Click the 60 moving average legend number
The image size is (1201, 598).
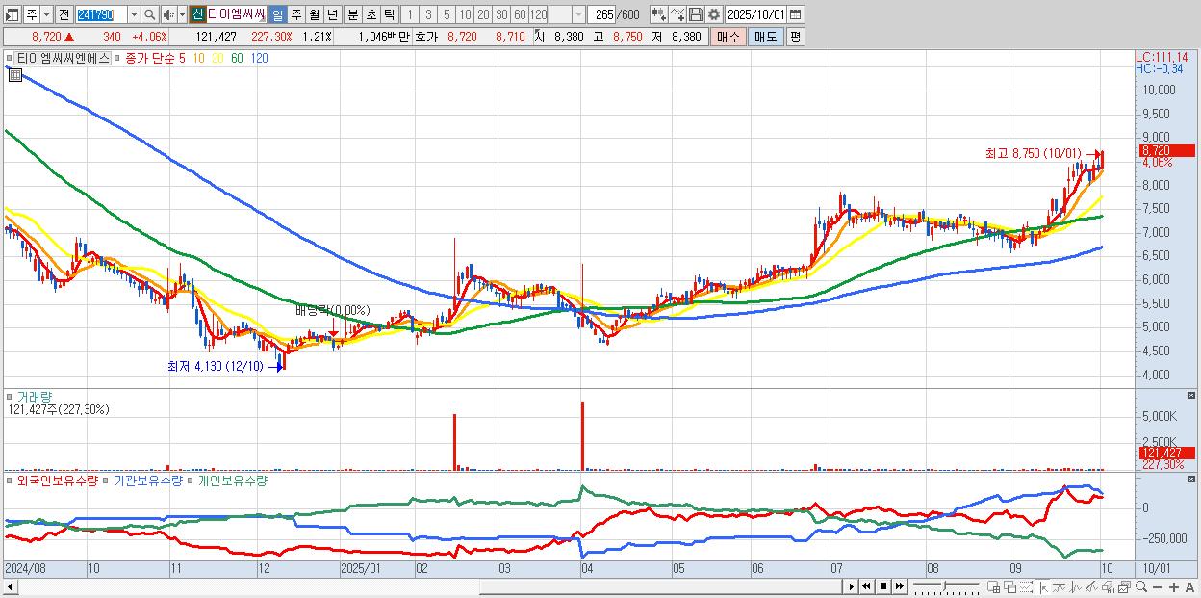[x=237, y=58]
